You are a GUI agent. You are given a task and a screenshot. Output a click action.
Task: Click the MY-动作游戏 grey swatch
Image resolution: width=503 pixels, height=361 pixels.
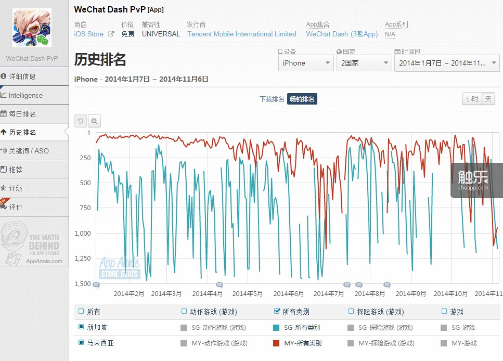click(x=184, y=343)
